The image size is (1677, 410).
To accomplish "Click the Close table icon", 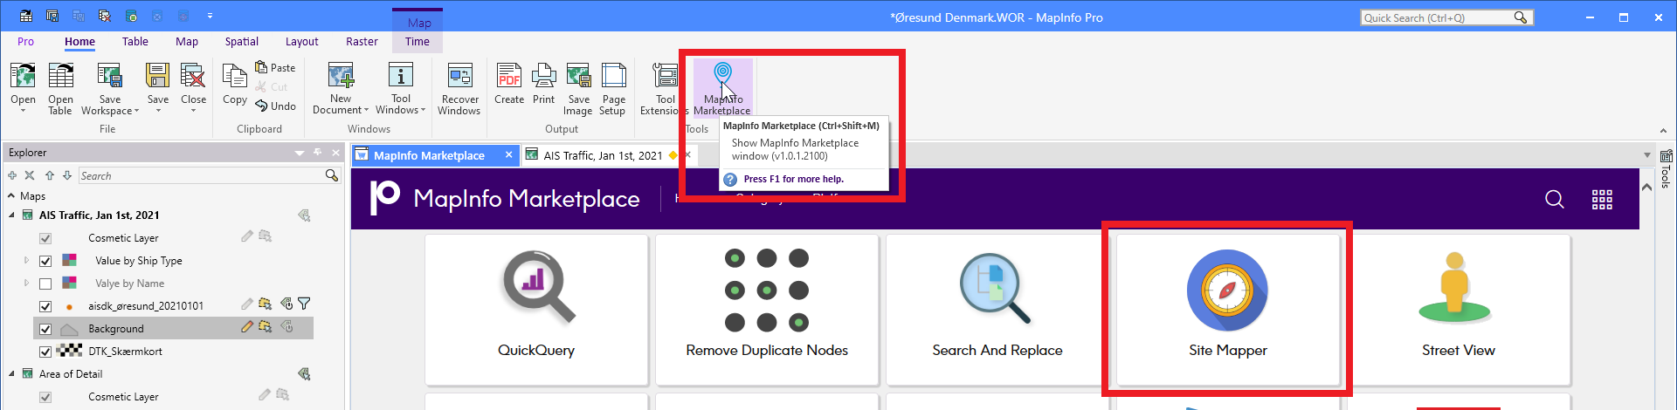I will click(x=193, y=76).
